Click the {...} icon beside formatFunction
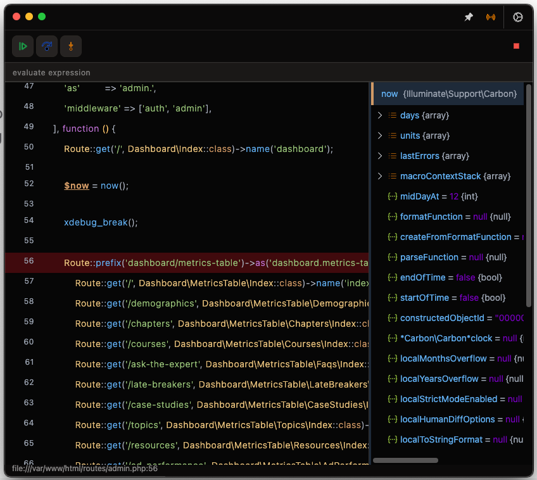This screenshot has width=537, height=480. (392, 217)
